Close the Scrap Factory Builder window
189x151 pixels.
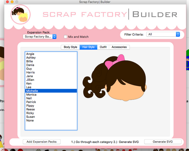[8, 2]
